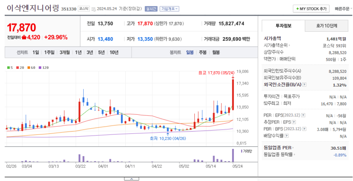The height and width of the screenshot is (181, 353).
Task: Click the 코스닥 market badge
Action: 84,9
